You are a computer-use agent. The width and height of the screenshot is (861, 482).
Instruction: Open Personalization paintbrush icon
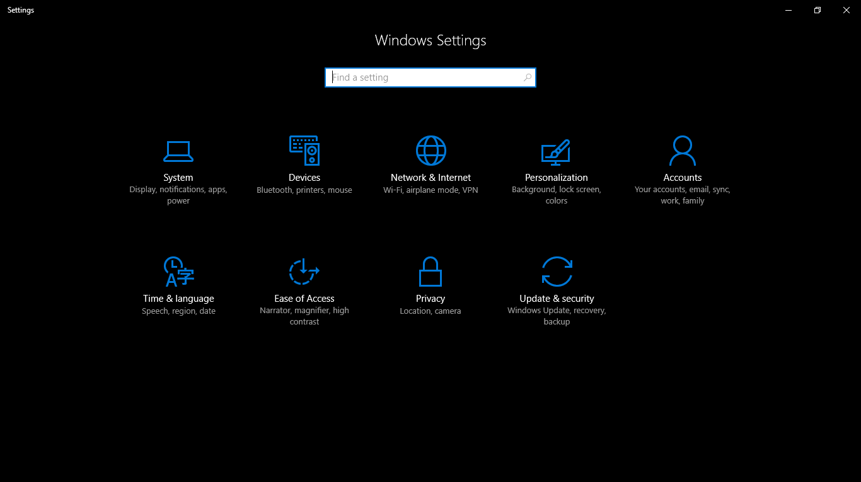click(556, 152)
